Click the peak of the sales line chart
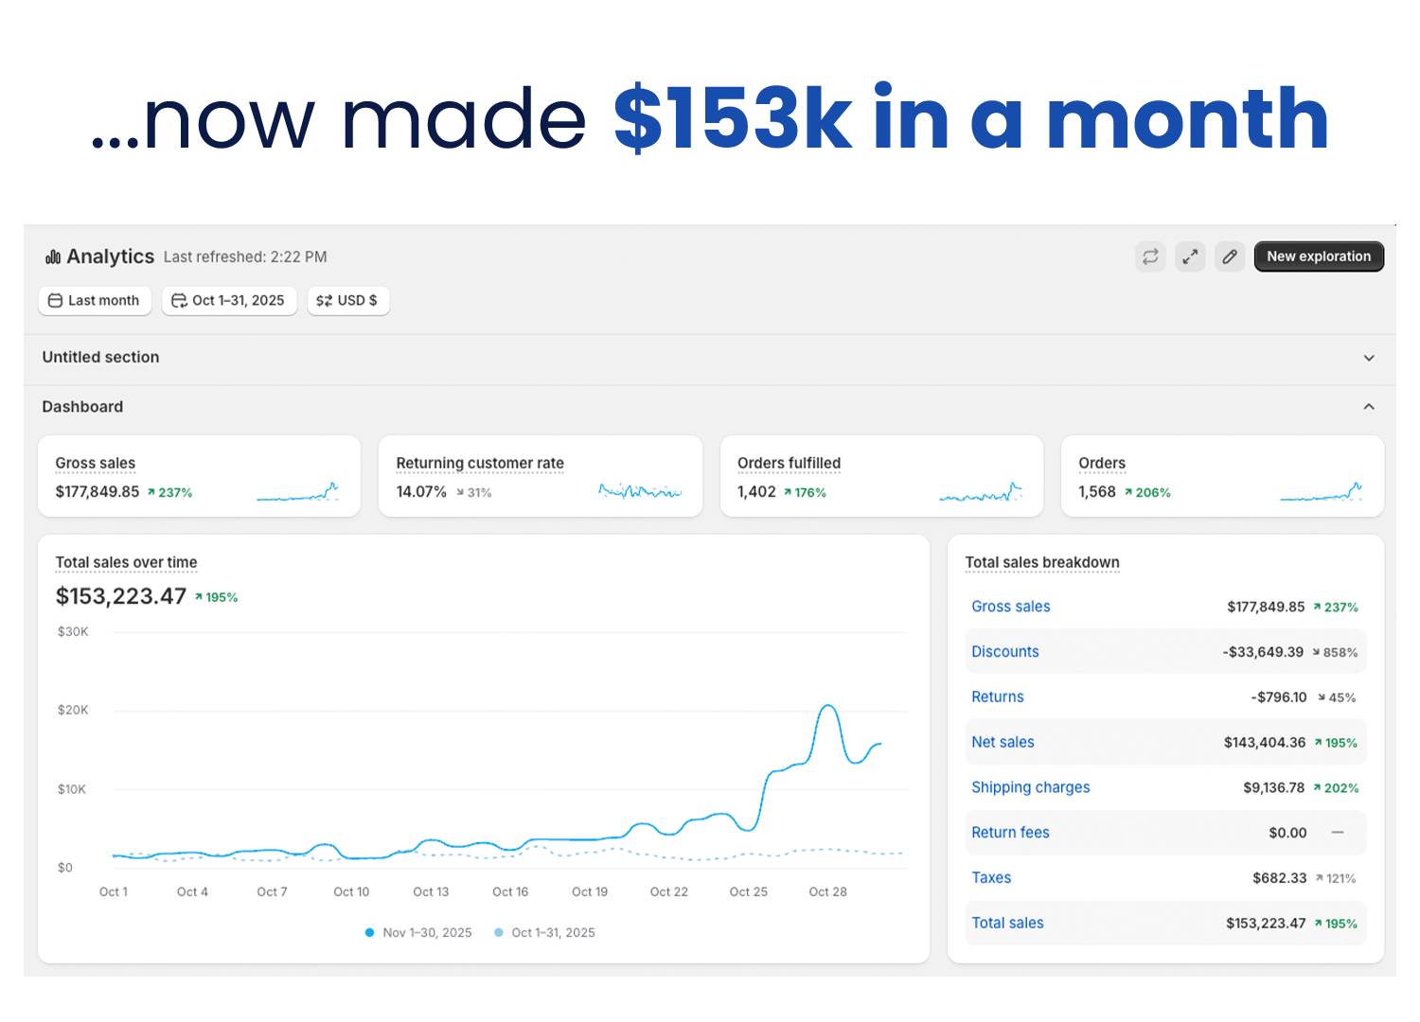Image resolution: width=1420 pixels, height=1022 pixels. pos(828,706)
